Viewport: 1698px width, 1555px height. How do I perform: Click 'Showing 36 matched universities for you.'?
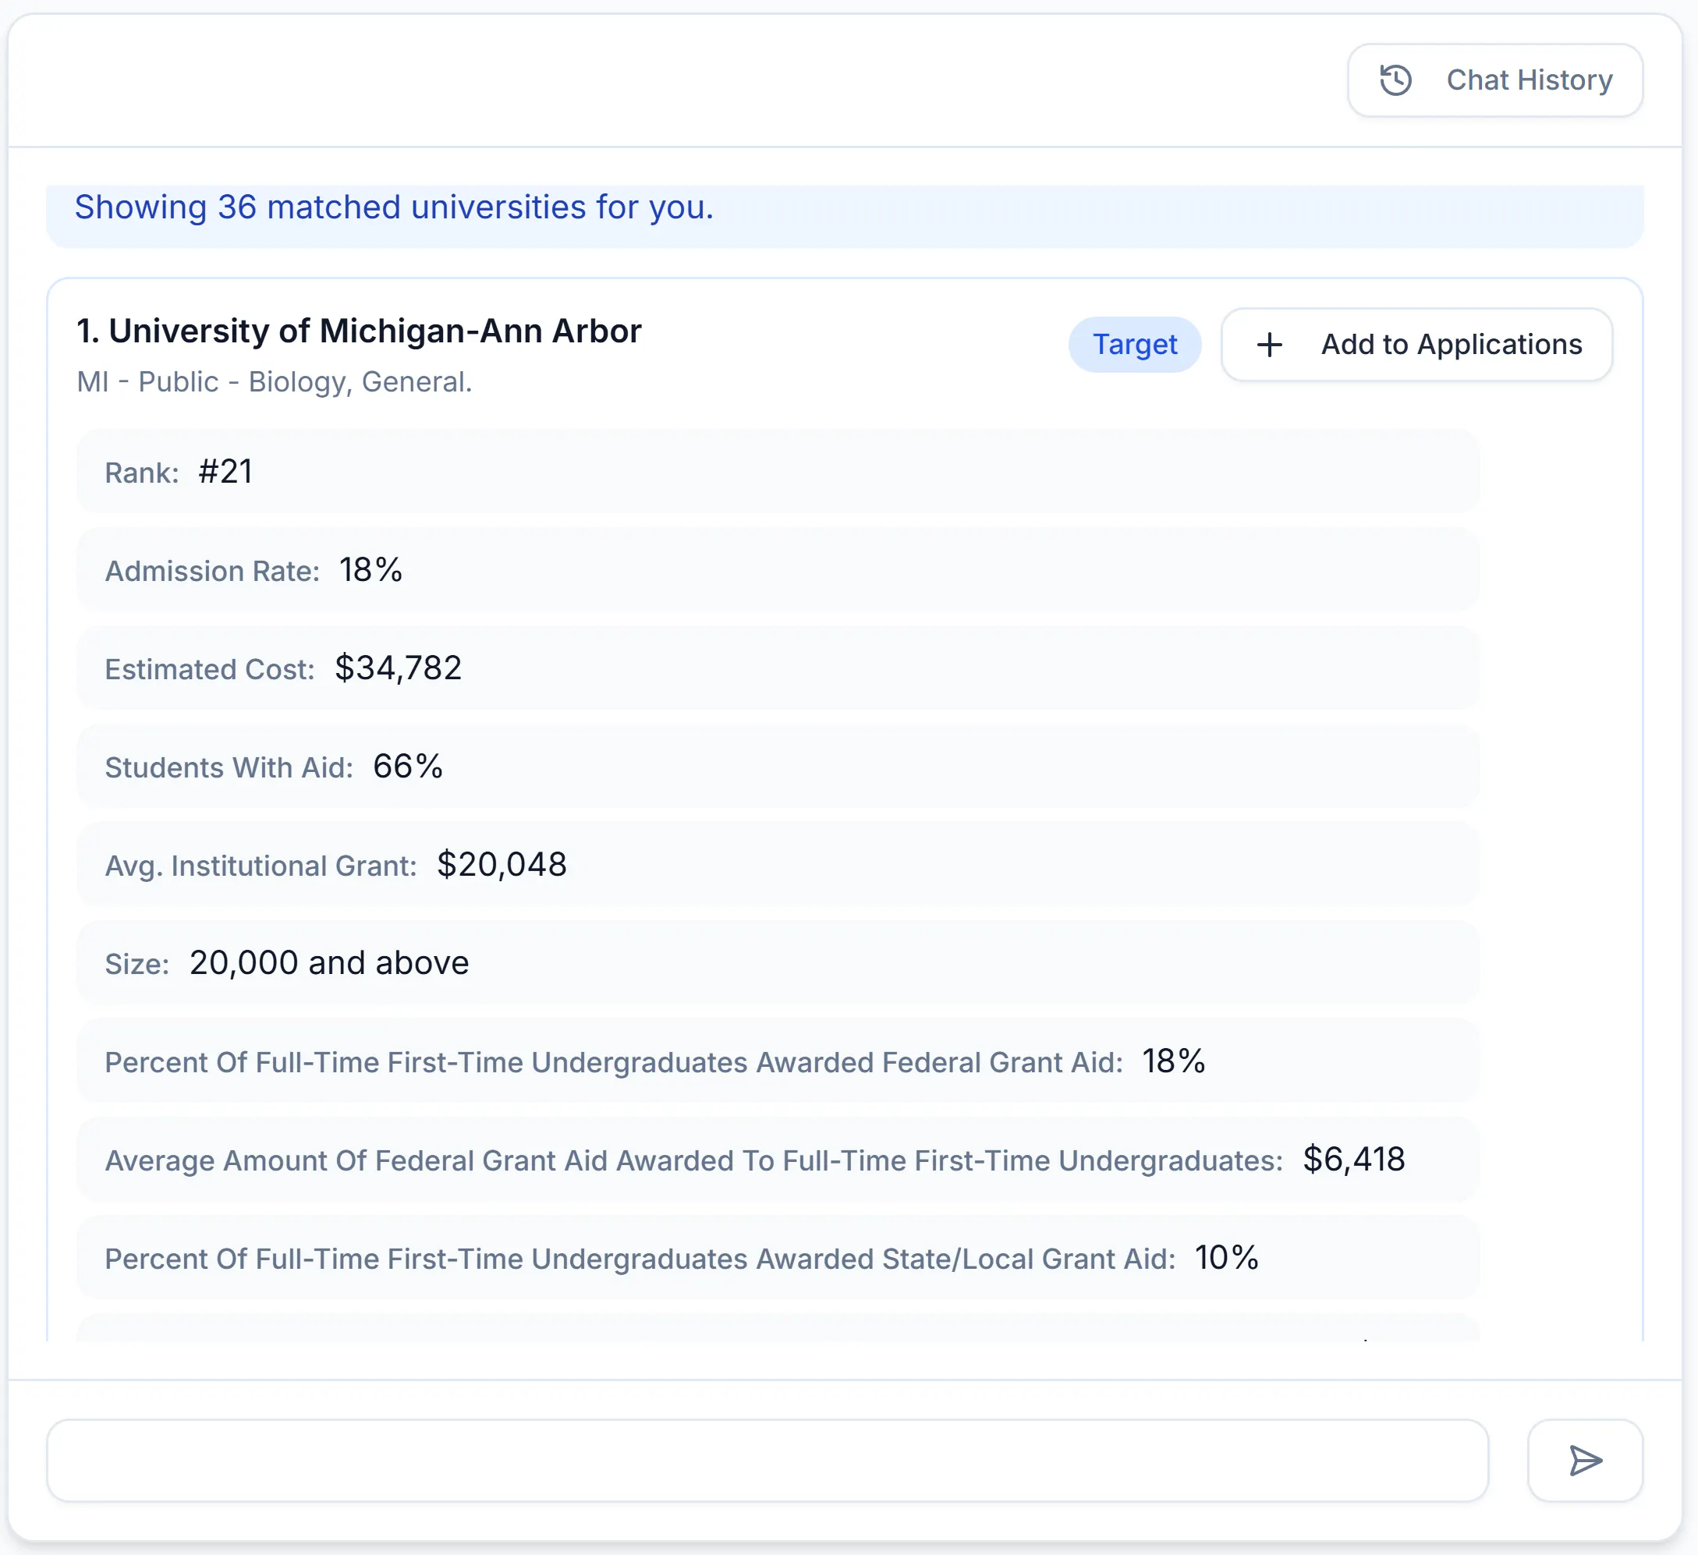point(394,207)
